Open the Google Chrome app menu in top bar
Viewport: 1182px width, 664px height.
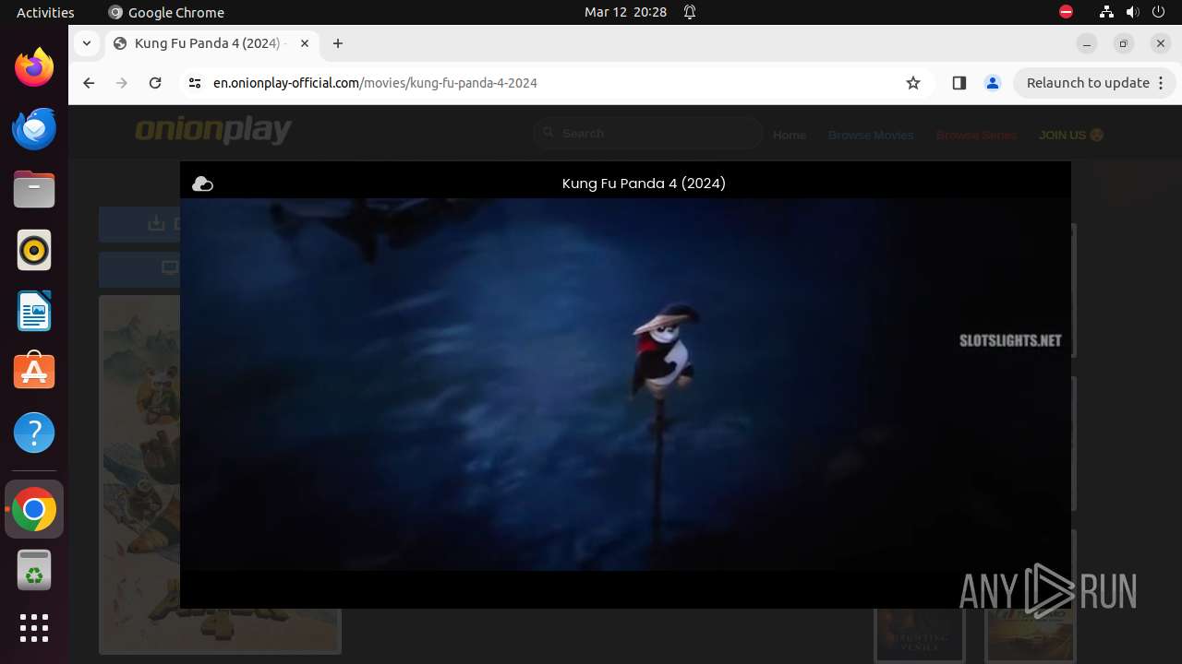pos(166,12)
